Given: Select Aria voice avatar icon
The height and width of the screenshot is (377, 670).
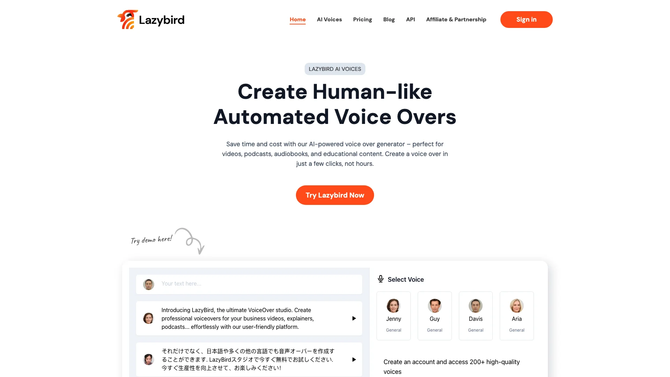Looking at the screenshot, I should [516, 305].
